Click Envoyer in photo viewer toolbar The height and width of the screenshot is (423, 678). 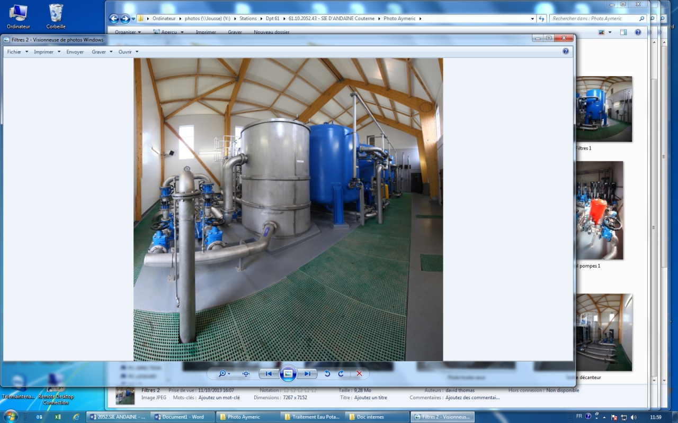[x=75, y=52]
